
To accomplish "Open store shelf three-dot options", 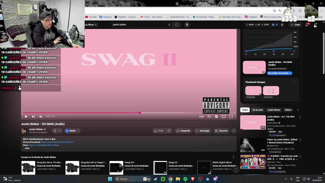I will point(234,157).
